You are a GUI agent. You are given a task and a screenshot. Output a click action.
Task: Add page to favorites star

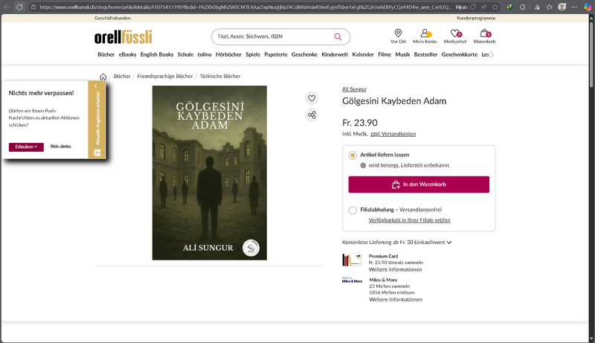coord(495,7)
